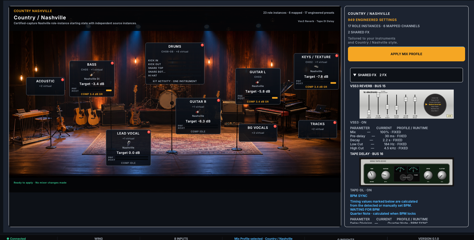Click 'Mix Profile selected' in status bar
474x240 pixels.
click(248, 239)
